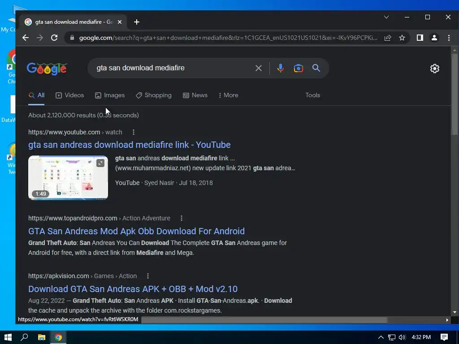
Task: Go to Google homepage via logo
Action: pyautogui.click(x=47, y=69)
